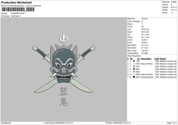
Task: Click 'Wilcom EmbroideryStudio – Level 3 Advanced' text
Action: 21,6
